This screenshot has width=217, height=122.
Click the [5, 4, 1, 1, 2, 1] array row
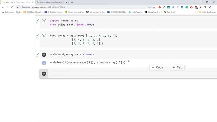point(87,40)
